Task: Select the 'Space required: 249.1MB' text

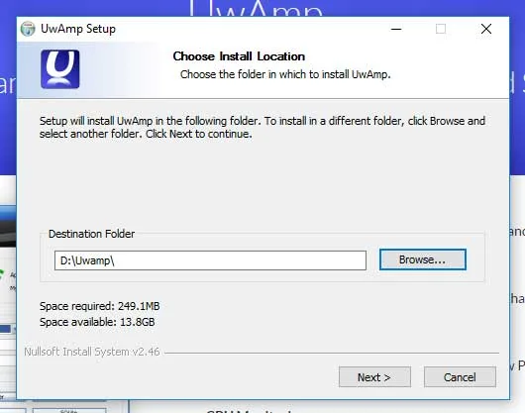Action: point(99,306)
